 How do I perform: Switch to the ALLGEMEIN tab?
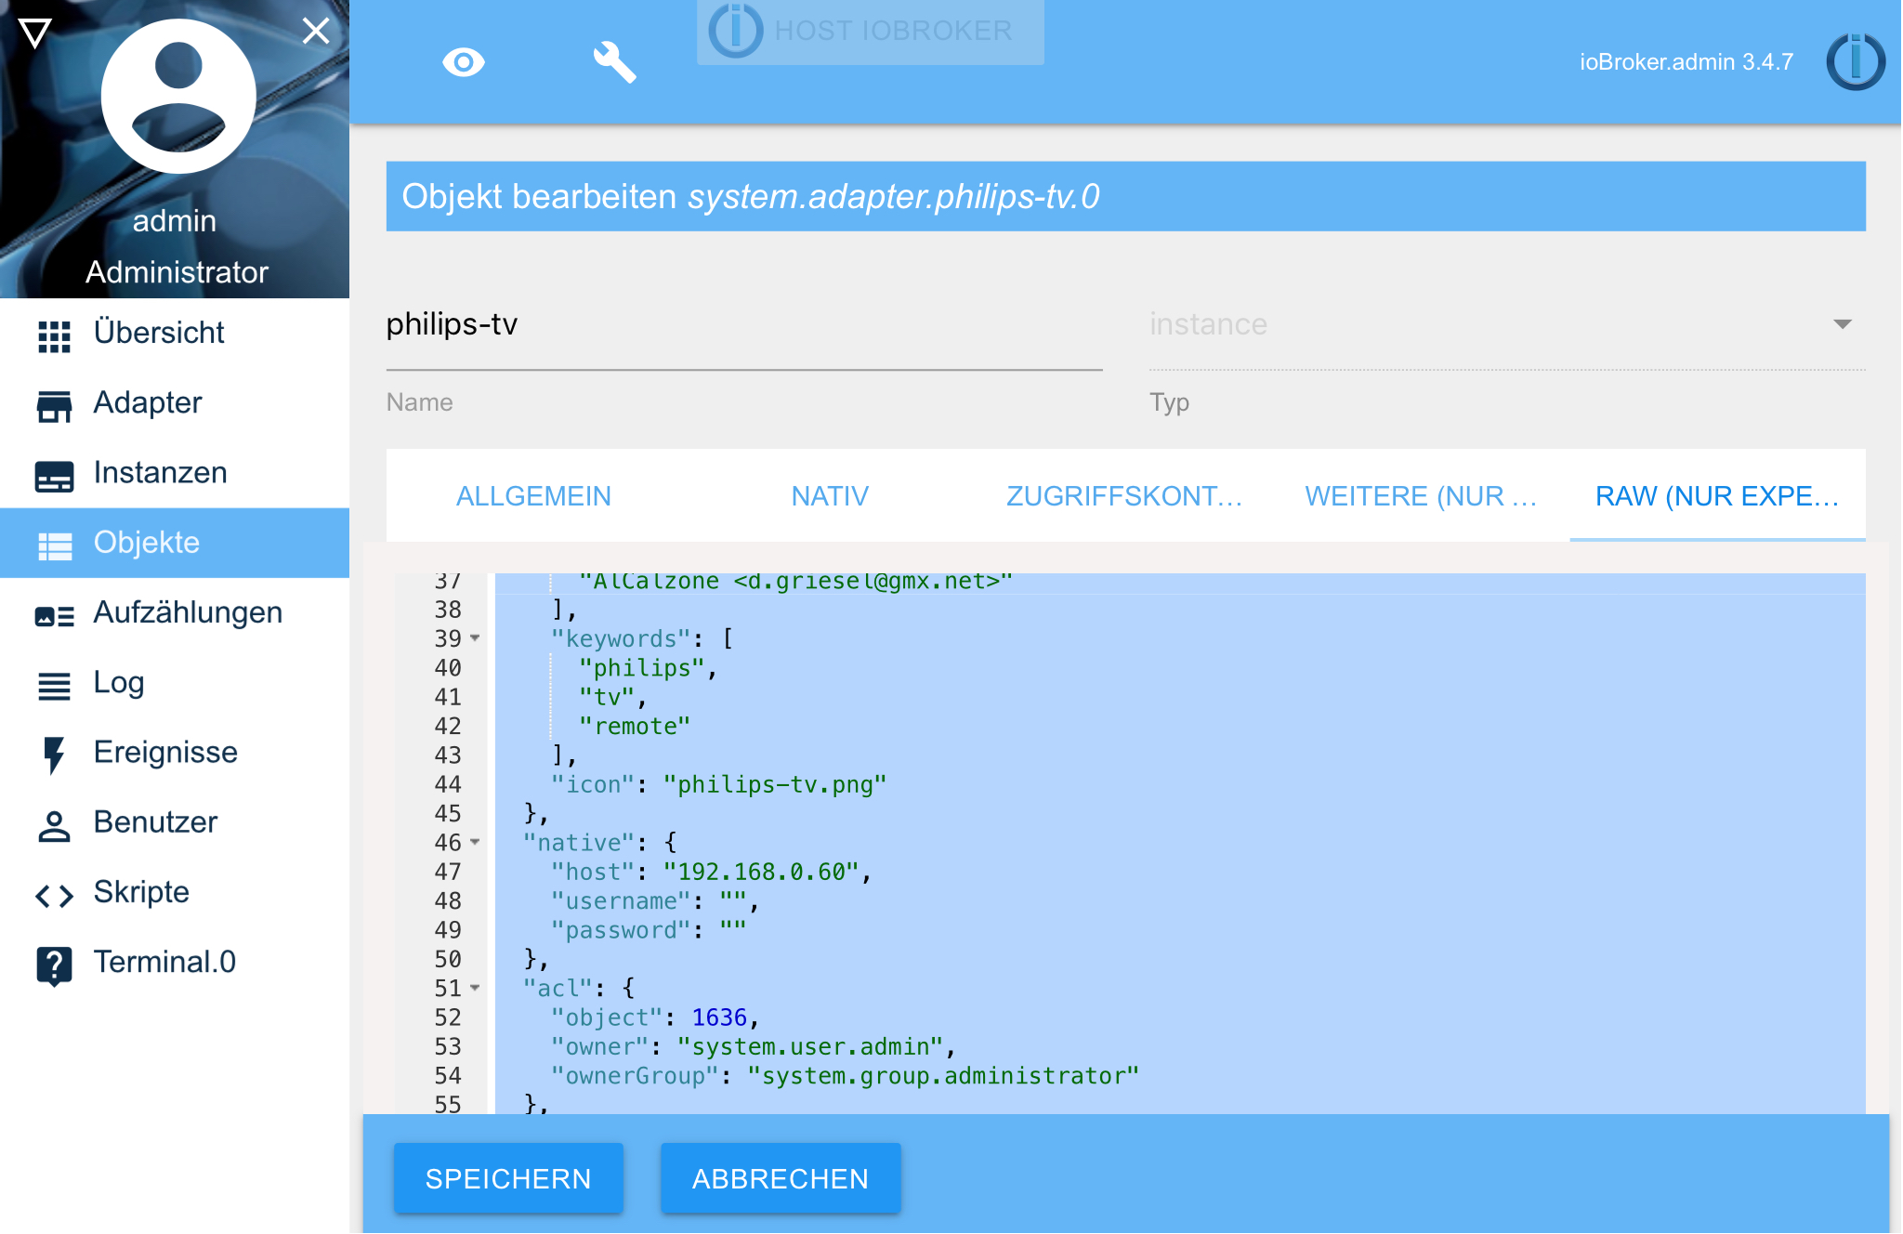coord(533,496)
